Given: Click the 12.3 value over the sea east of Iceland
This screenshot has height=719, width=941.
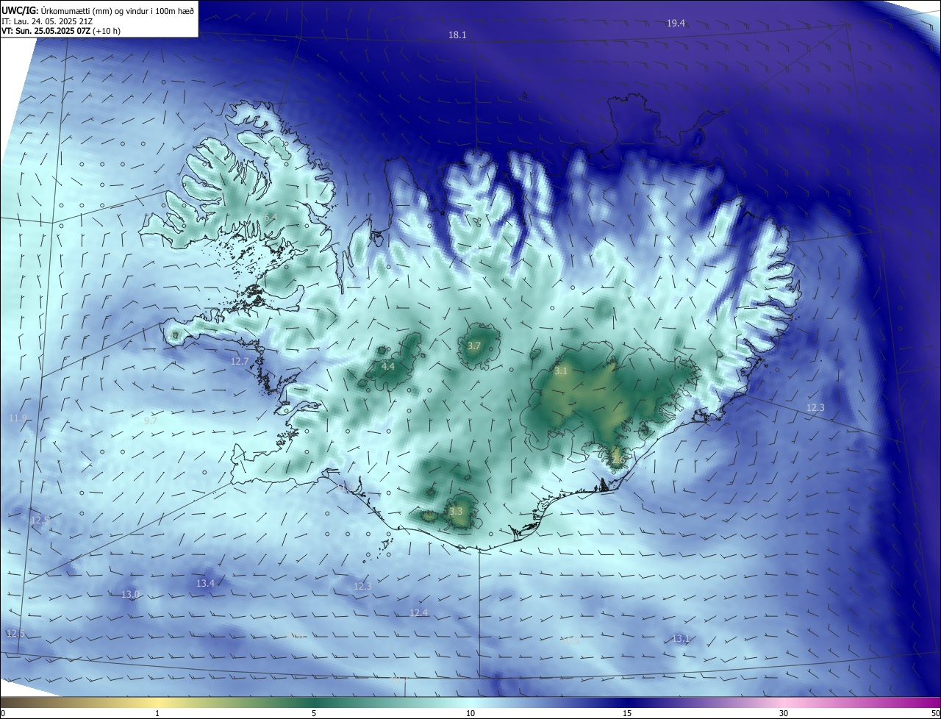Looking at the screenshot, I should (x=815, y=407).
